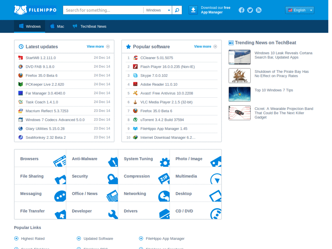
Task: Click the FileHippo logo
Action: coord(35,10)
